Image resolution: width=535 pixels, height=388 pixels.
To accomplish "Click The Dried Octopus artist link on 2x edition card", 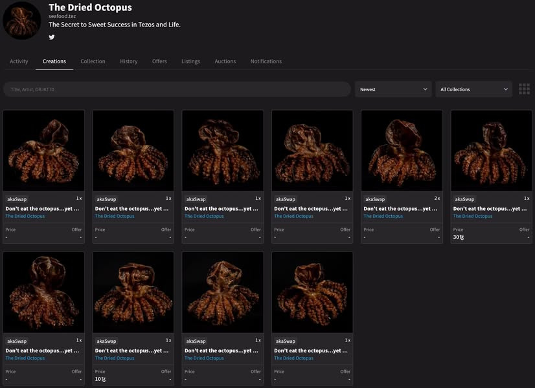I will 383,217.
